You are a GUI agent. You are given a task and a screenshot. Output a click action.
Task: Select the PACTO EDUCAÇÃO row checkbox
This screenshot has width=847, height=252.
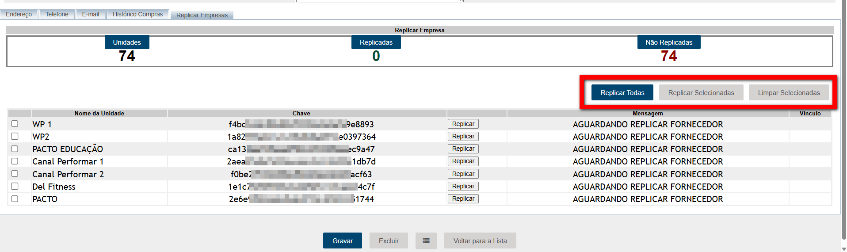[x=15, y=149]
